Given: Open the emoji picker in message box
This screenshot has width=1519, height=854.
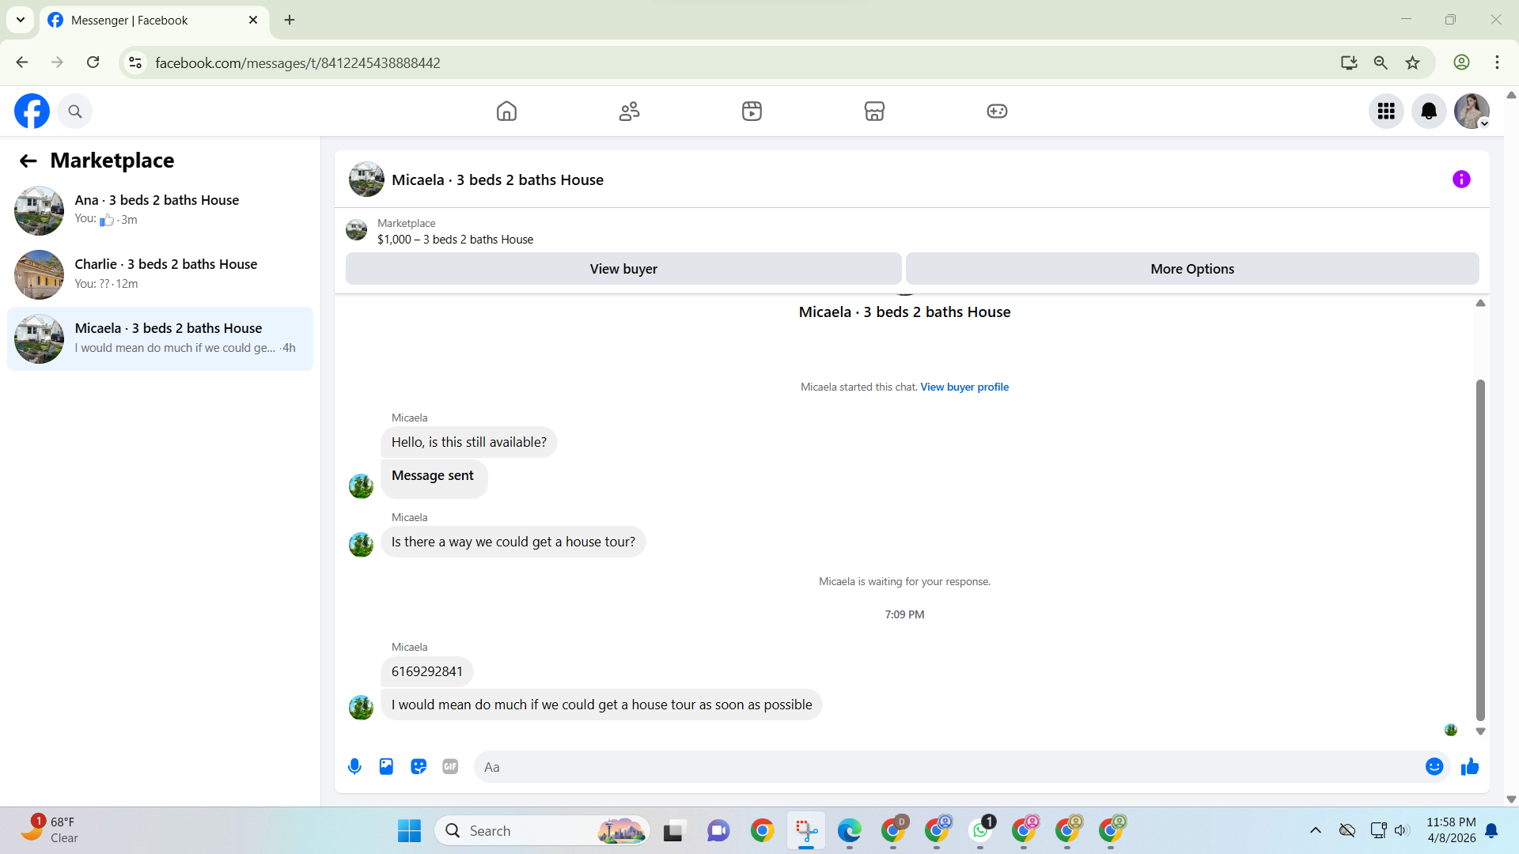Looking at the screenshot, I should [1434, 766].
